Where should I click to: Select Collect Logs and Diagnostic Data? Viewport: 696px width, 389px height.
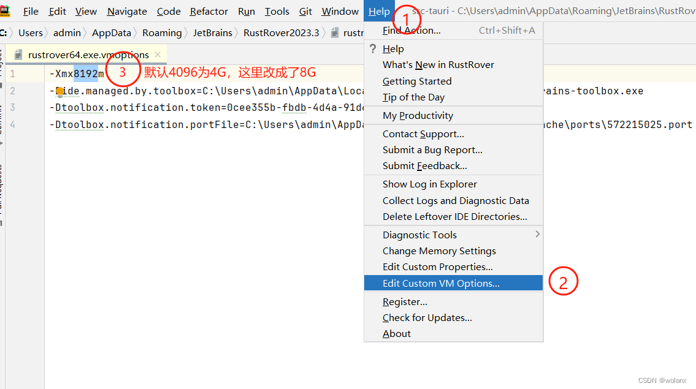pyautogui.click(x=453, y=200)
